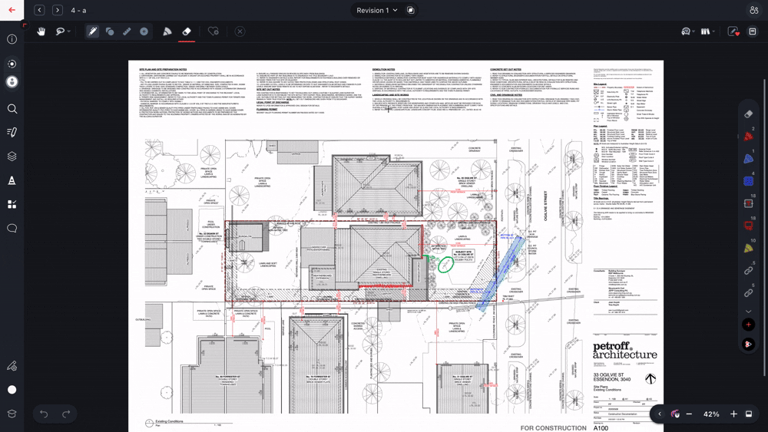The height and width of the screenshot is (432, 768).
Task: Open the markup list icon in sidebar
Action: [12, 132]
